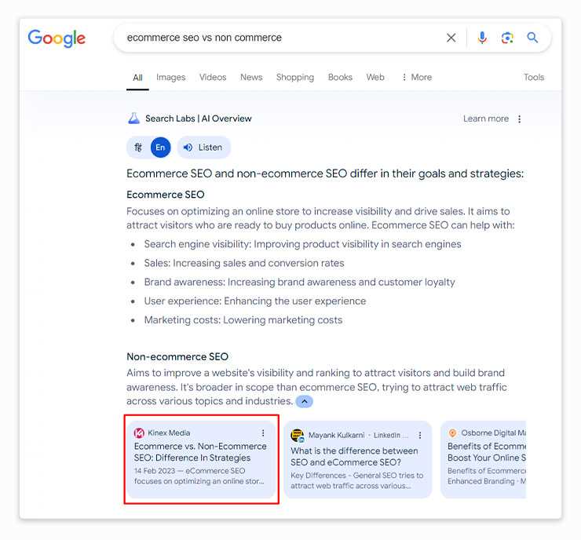Click the Google logo
This screenshot has width=581, height=540.
[x=57, y=38]
